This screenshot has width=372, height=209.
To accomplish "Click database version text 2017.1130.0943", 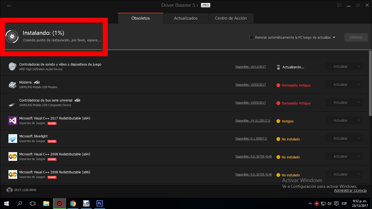I will tap(25, 190).
